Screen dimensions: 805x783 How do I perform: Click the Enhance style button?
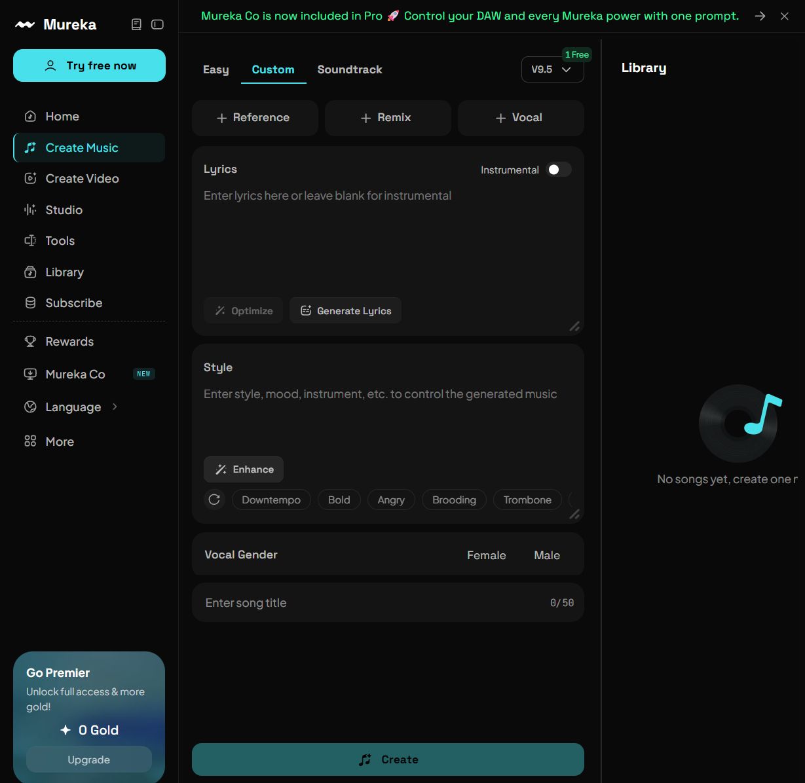(244, 469)
